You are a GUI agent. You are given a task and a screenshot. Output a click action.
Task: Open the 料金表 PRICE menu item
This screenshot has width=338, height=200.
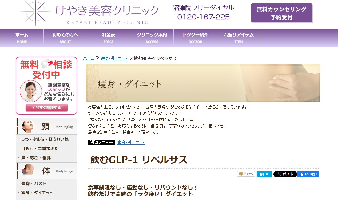109,38
